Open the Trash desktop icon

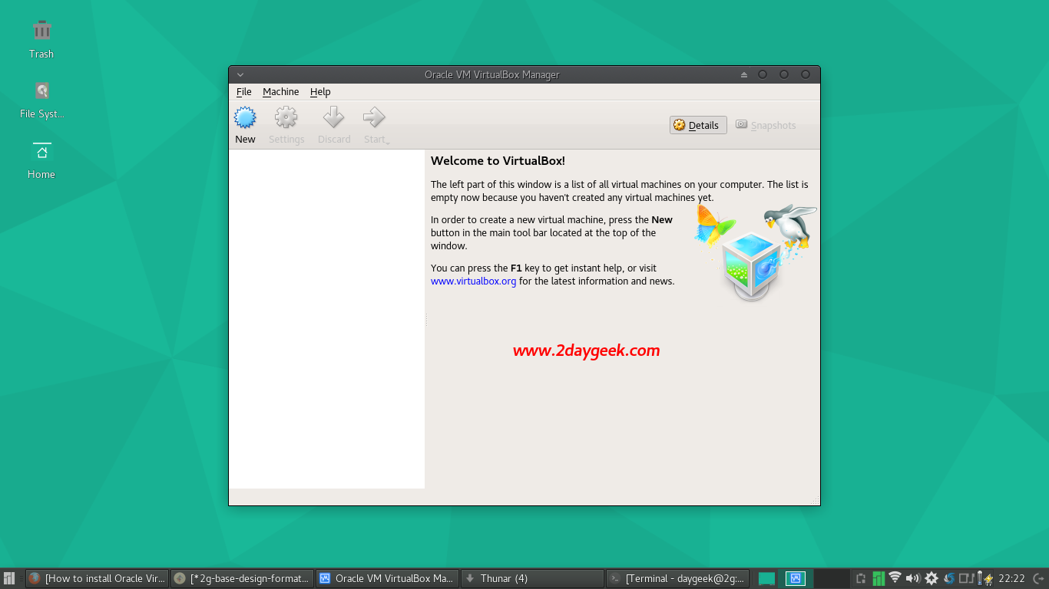tap(41, 38)
